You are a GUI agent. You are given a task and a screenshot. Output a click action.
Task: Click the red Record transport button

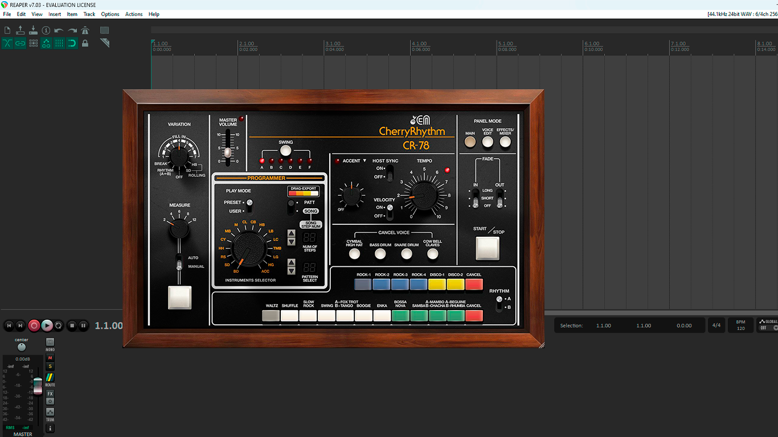click(x=34, y=325)
